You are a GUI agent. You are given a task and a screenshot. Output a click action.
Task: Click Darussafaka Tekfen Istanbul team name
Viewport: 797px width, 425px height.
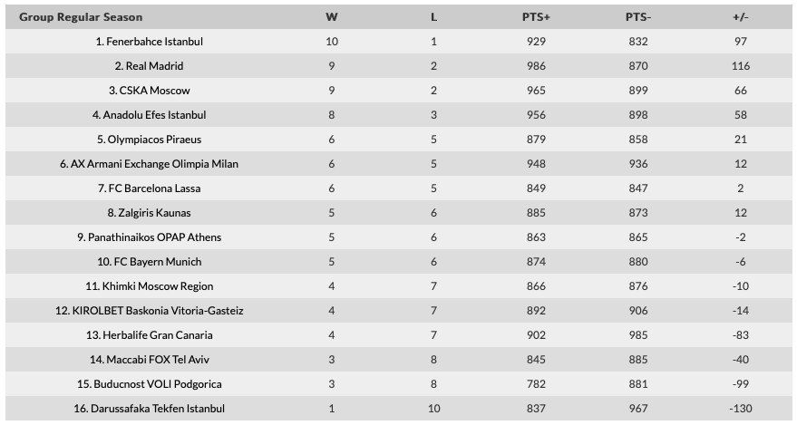pyautogui.click(x=155, y=409)
